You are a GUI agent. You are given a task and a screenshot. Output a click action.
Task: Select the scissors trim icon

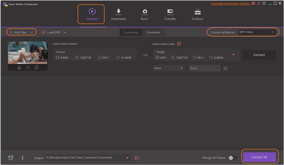pos(19,68)
